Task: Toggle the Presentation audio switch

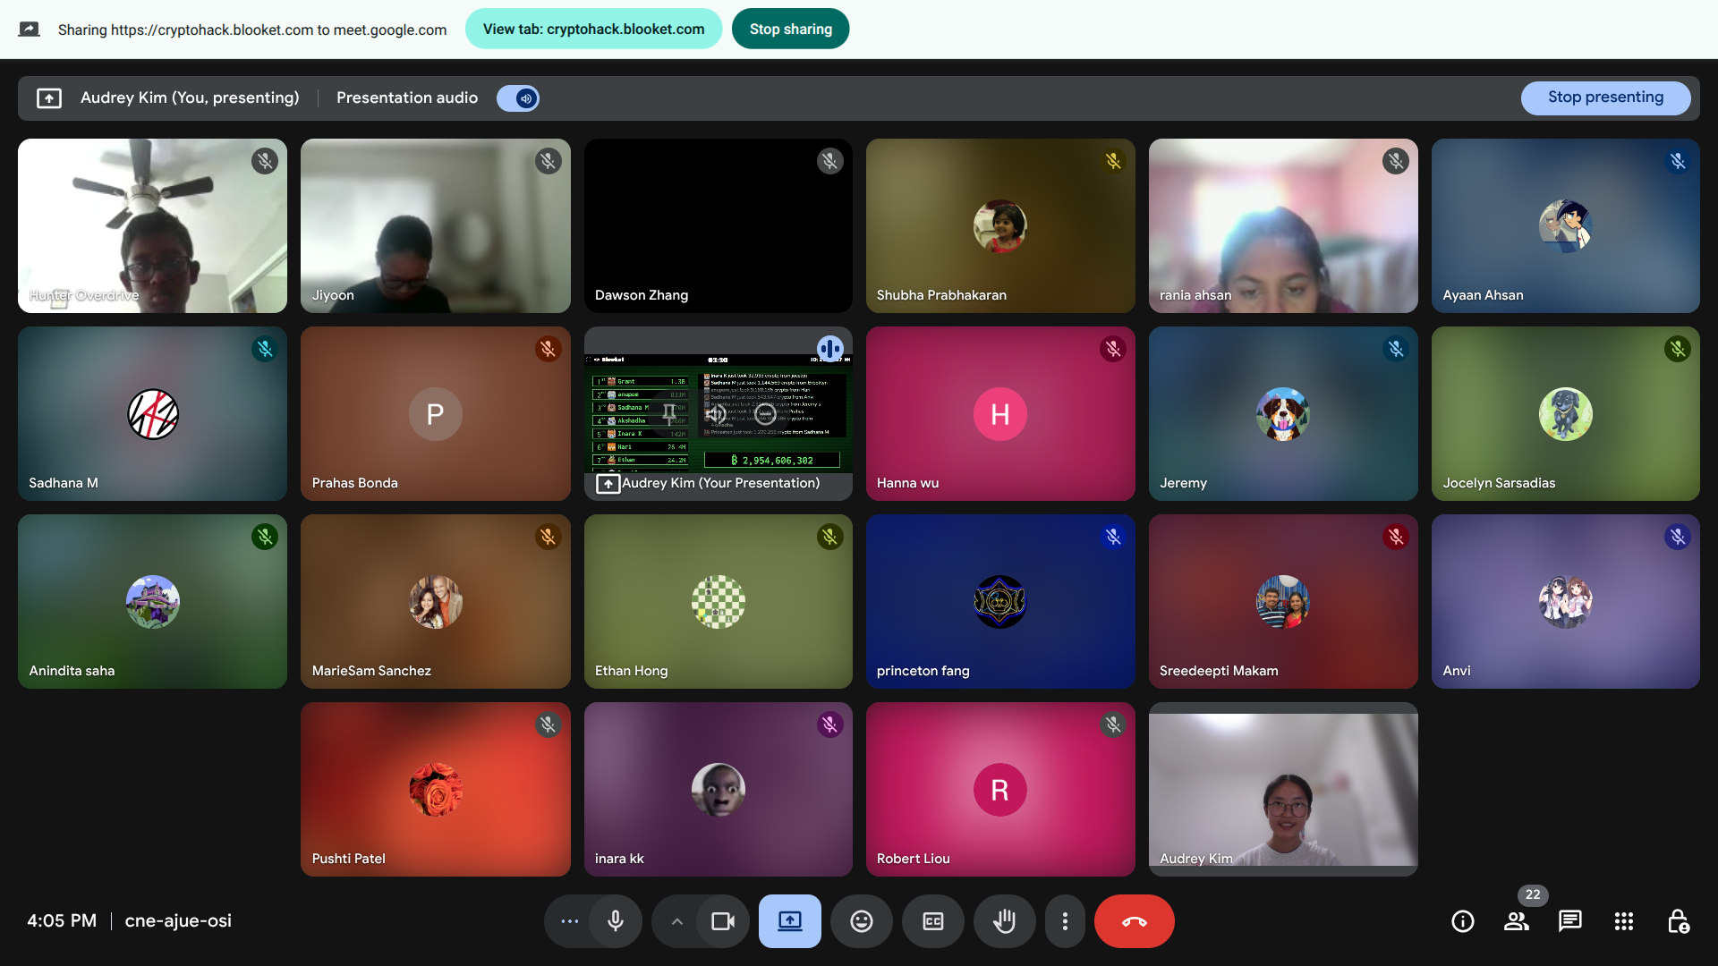Action: click(518, 98)
